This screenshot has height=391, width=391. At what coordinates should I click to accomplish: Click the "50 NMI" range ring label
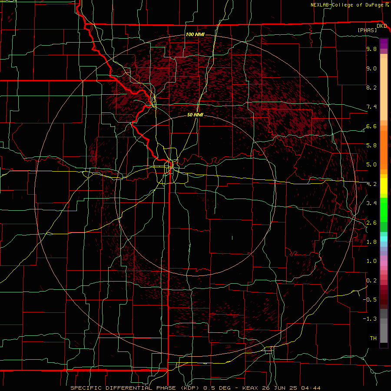coord(195,115)
